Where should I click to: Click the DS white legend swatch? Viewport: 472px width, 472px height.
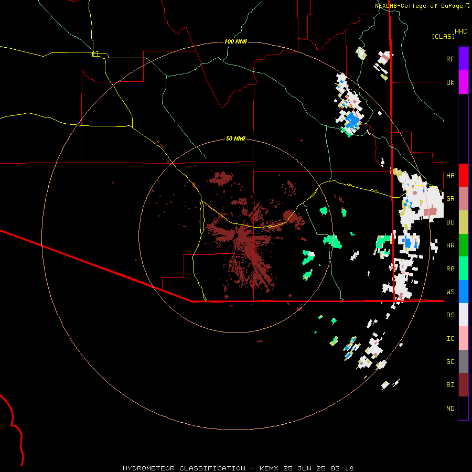tap(463, 315)
